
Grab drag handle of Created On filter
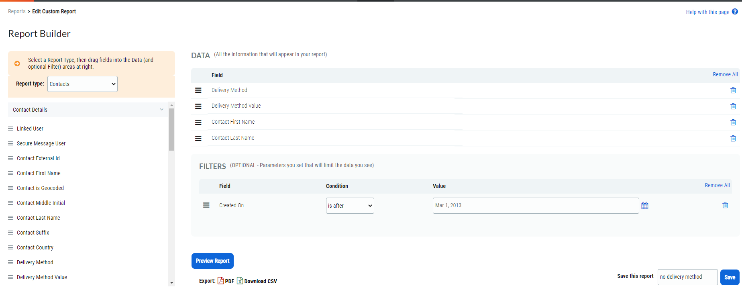tap(206, 205)
